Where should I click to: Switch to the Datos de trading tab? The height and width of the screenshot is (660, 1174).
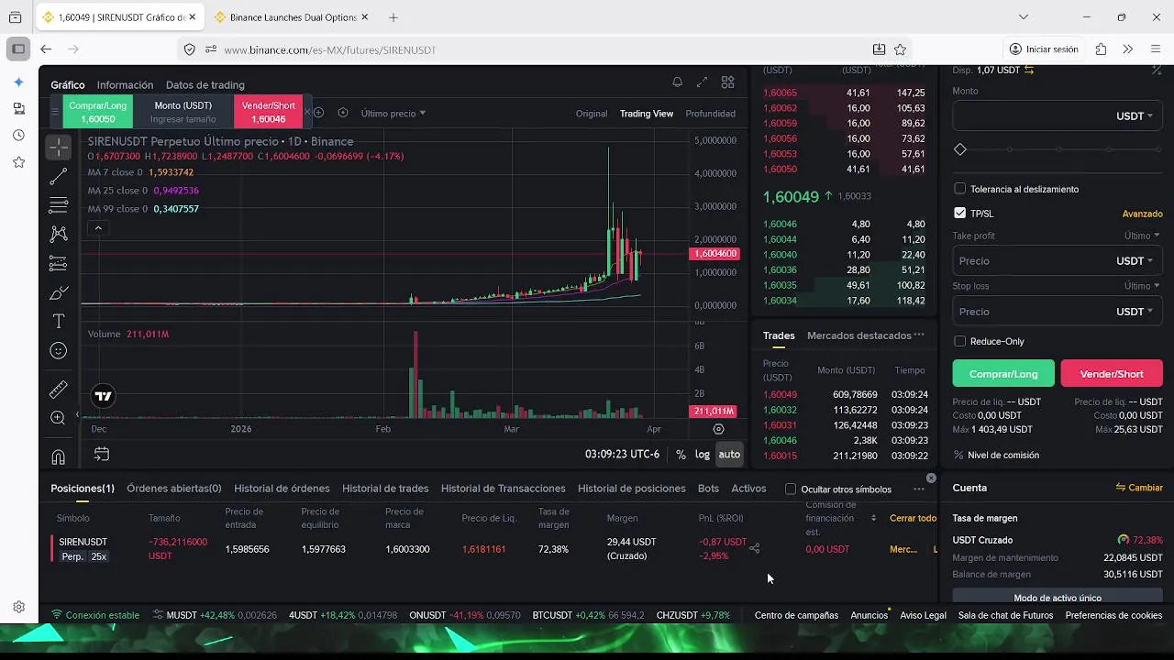point(205,85)
